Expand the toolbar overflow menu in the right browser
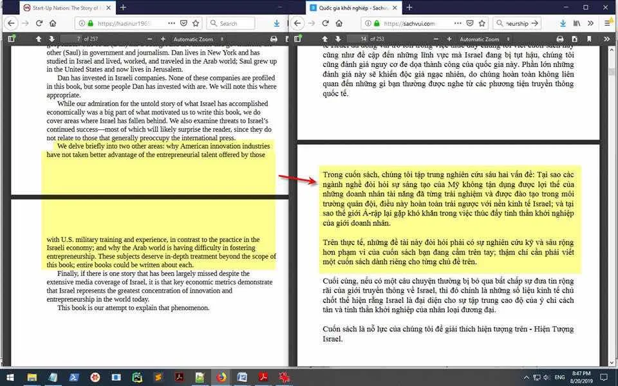This screenshot has width=618, height=386. click(590, 23)
